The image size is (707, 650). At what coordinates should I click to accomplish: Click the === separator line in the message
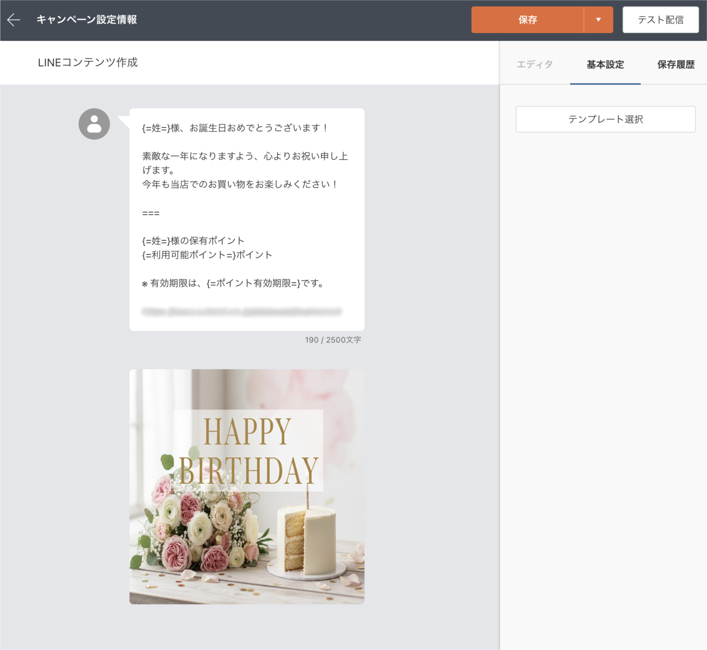tap(151, 213)
